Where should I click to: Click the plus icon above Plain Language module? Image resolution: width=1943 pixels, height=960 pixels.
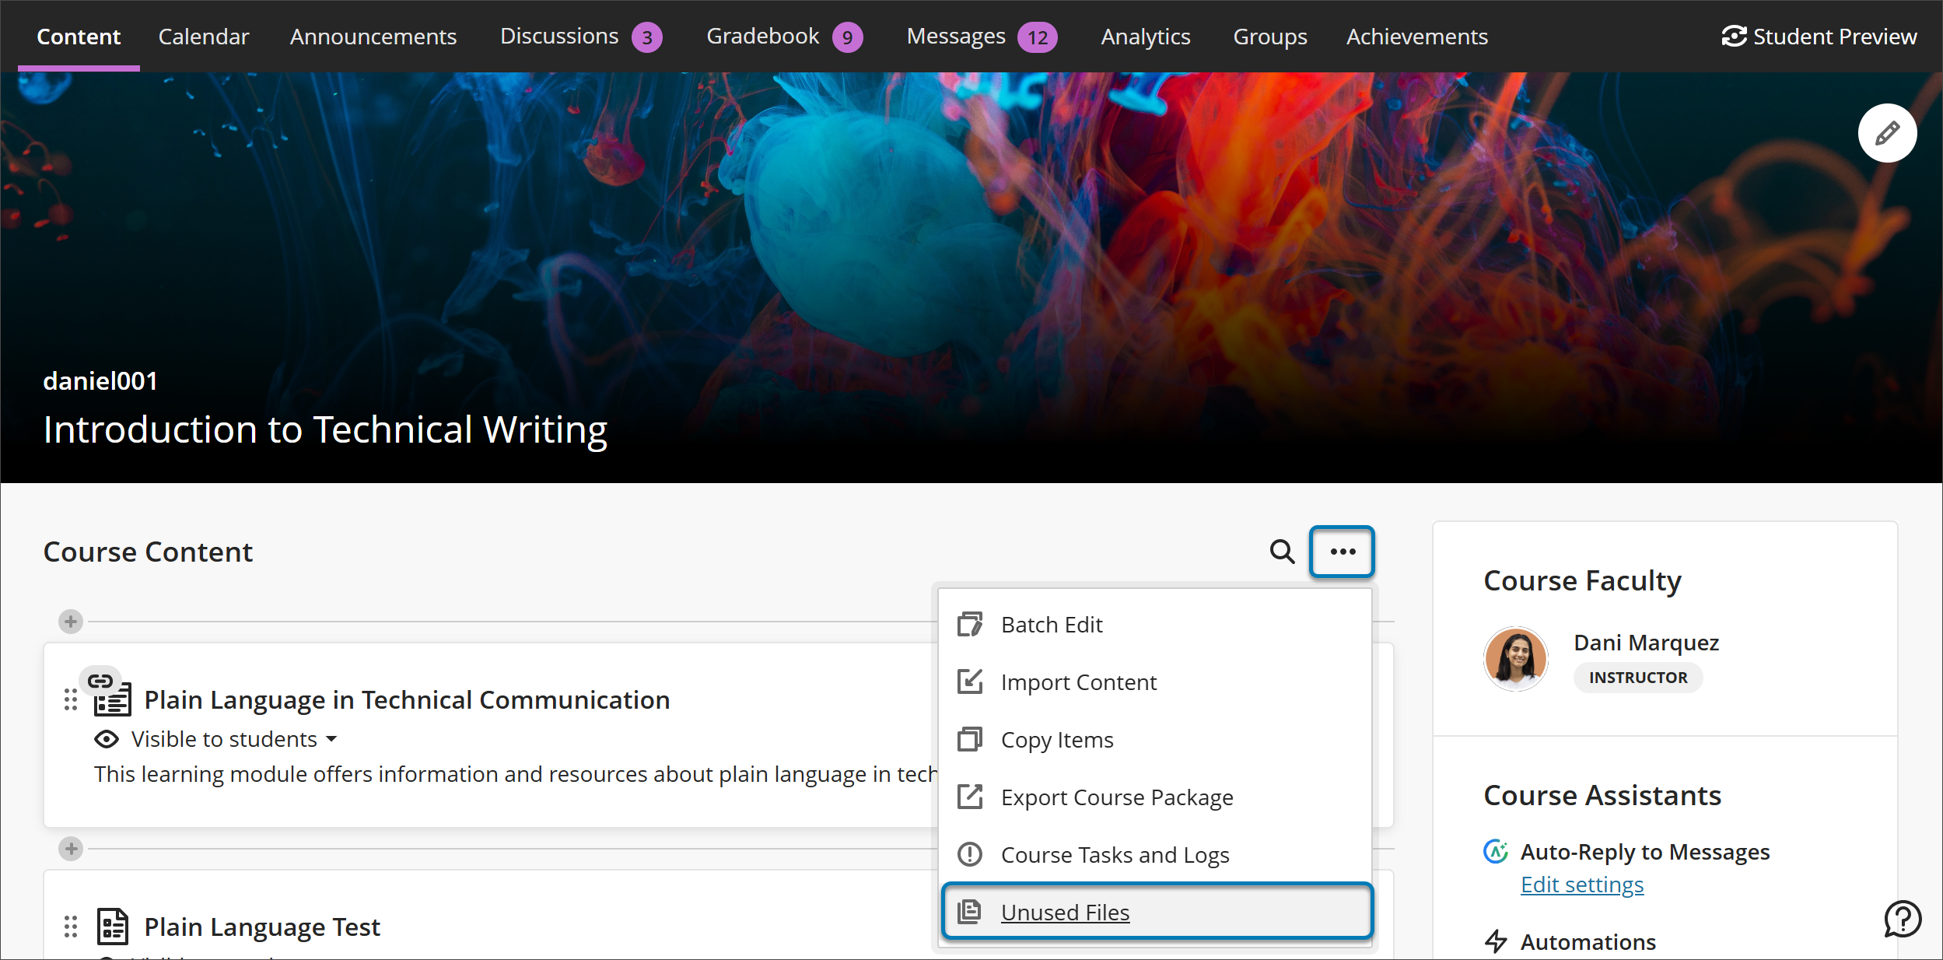(x=71, y=622)
